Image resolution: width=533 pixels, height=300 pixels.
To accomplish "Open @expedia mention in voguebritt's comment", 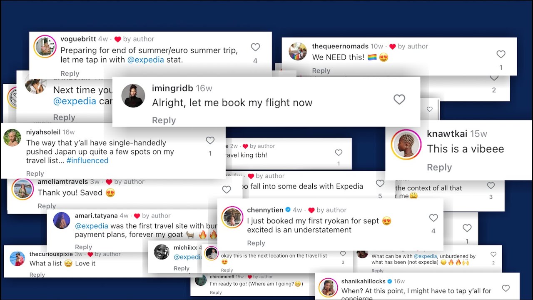I will tap(146, 60).
